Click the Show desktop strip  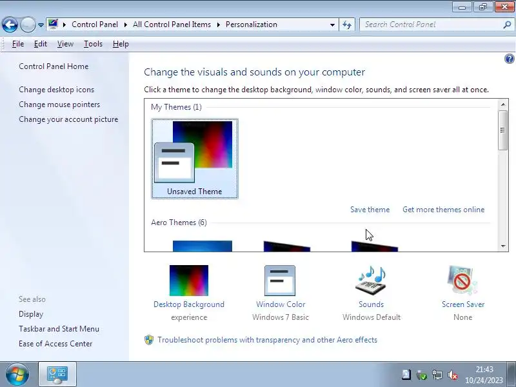(x=512, y=374)
